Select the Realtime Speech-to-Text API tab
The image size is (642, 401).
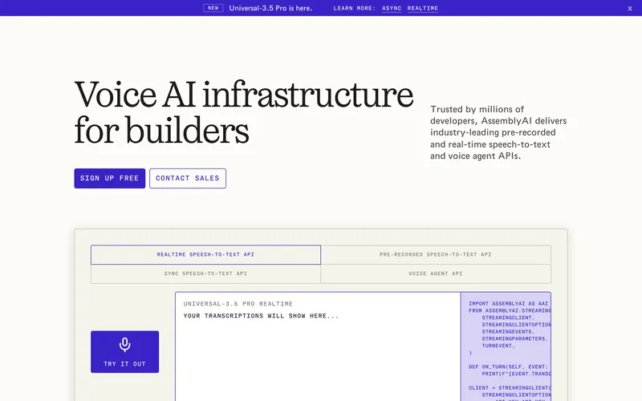coord(205,254)
